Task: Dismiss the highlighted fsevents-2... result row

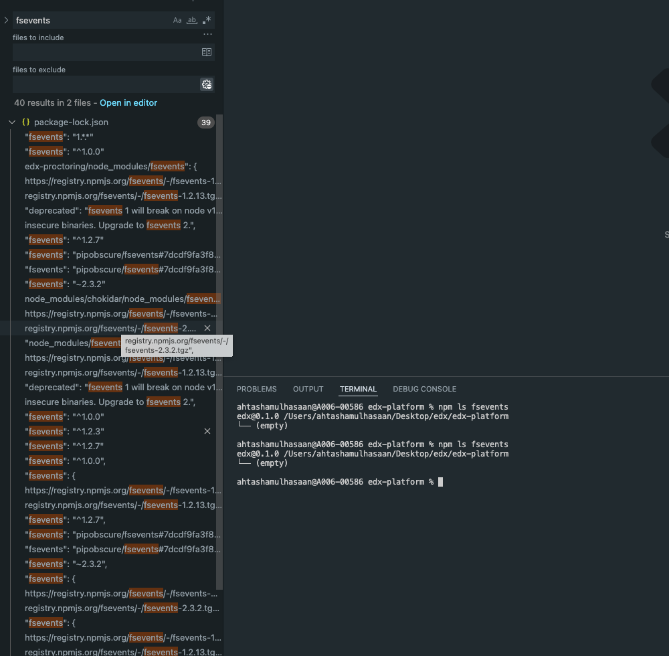Action: [x=207, y=328]
